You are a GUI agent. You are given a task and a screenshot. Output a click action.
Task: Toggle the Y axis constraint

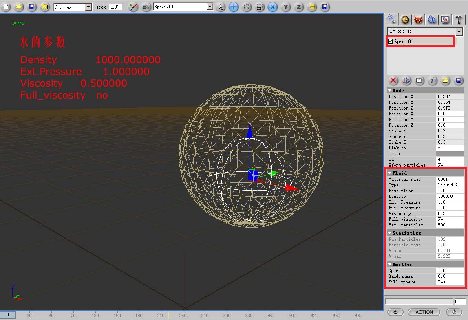[286, 7]
